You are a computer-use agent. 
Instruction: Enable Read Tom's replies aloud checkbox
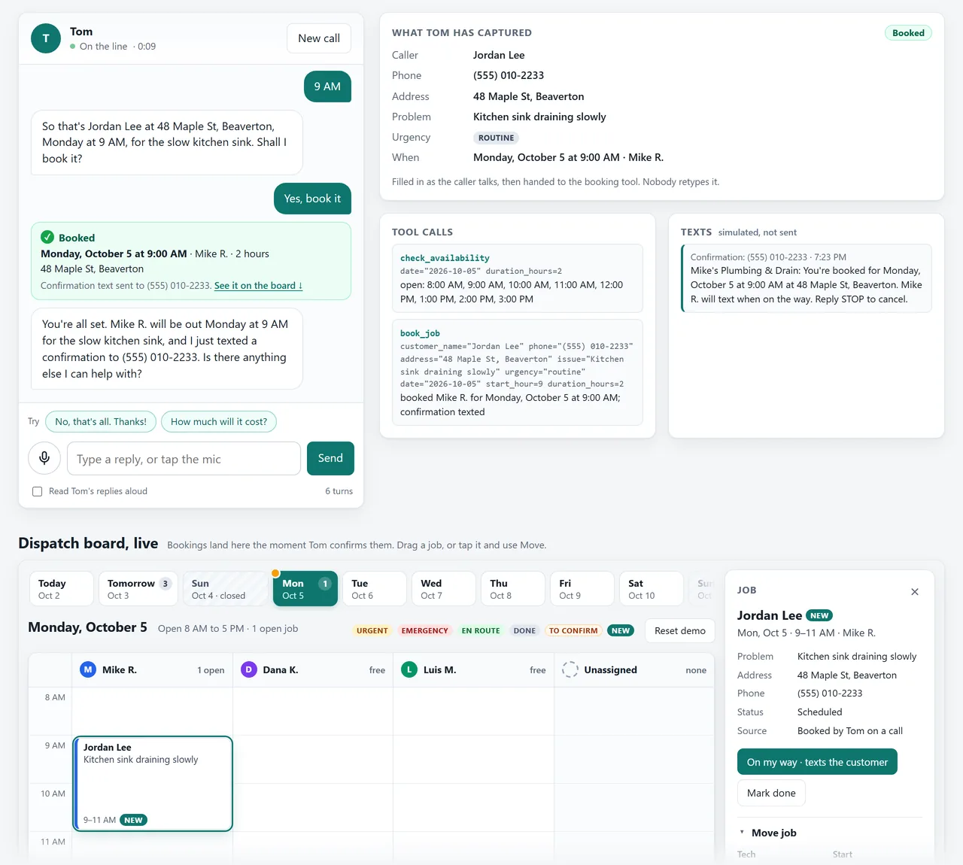[37, 491]
